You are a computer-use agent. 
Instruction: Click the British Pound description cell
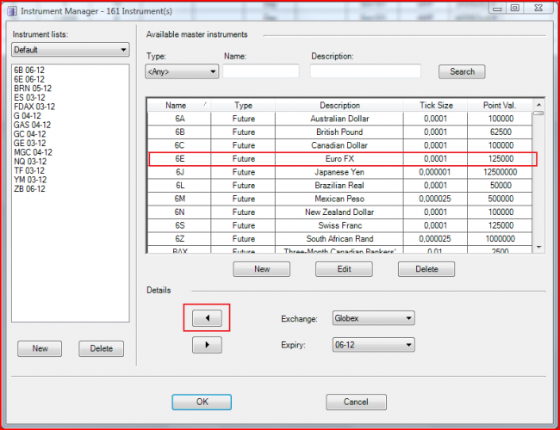point(339,132)
